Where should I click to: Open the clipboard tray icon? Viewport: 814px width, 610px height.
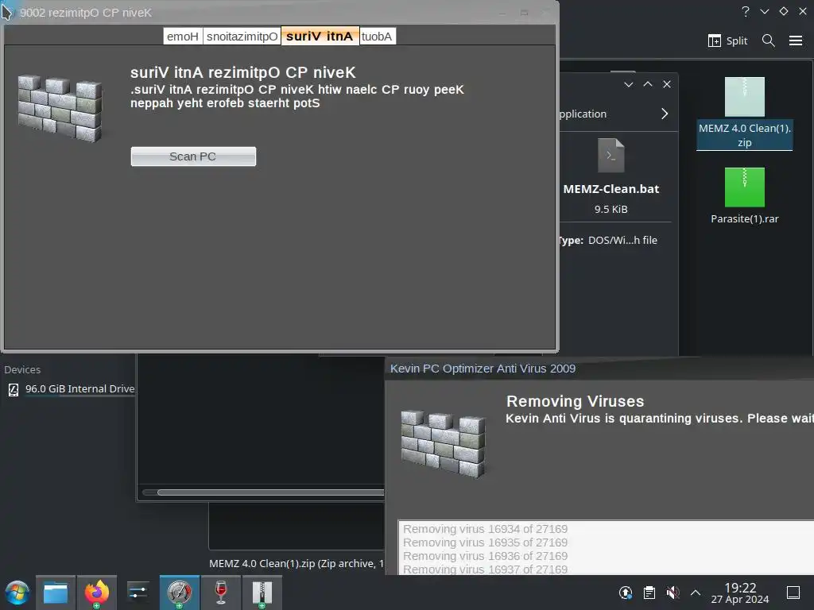649,593
